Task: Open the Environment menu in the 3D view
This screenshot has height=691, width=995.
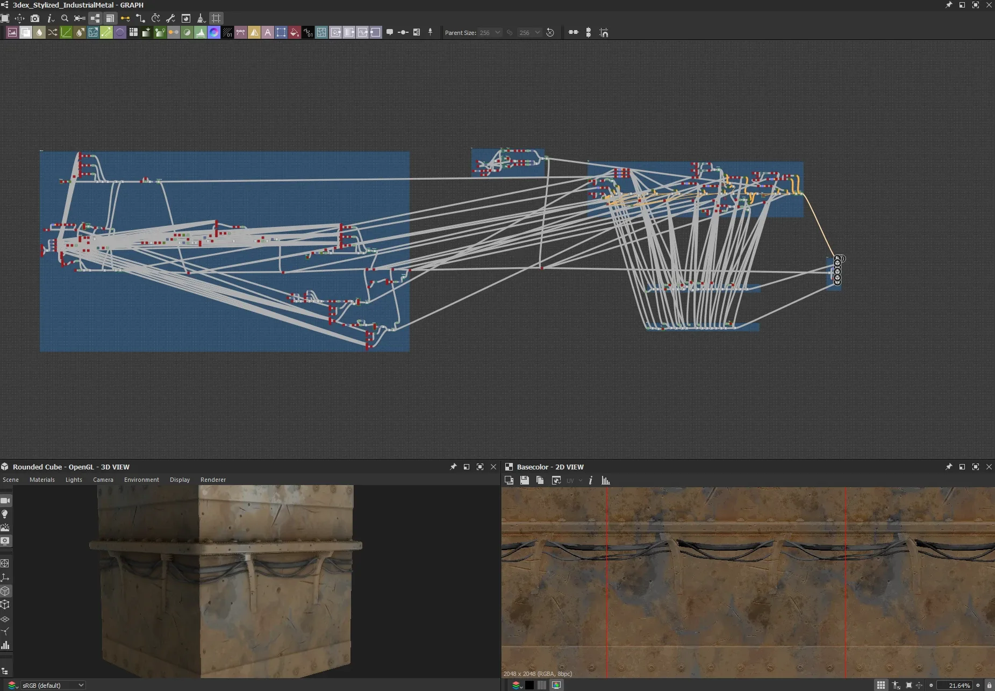Action: click(141, 479)
